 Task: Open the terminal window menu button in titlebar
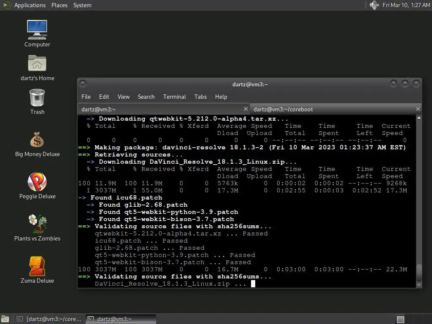tap(83, 84)
